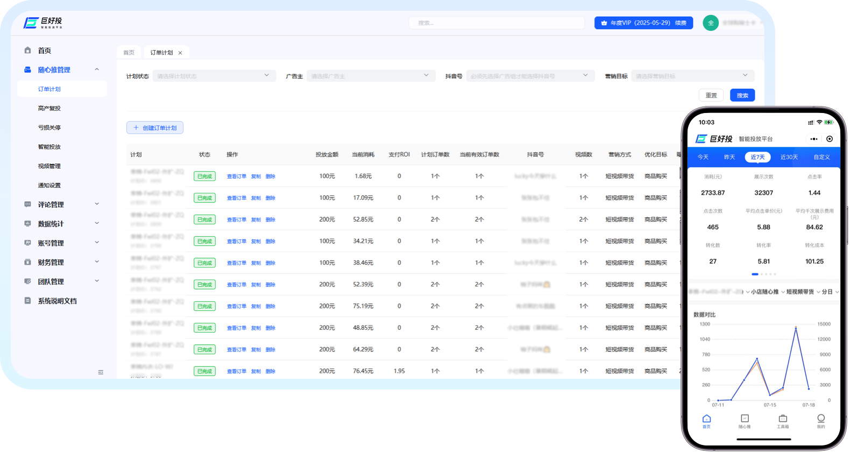Open the 计划状态 dropdown filter
This screenshot has width=850, height=453.
click(x=214, y=76)
